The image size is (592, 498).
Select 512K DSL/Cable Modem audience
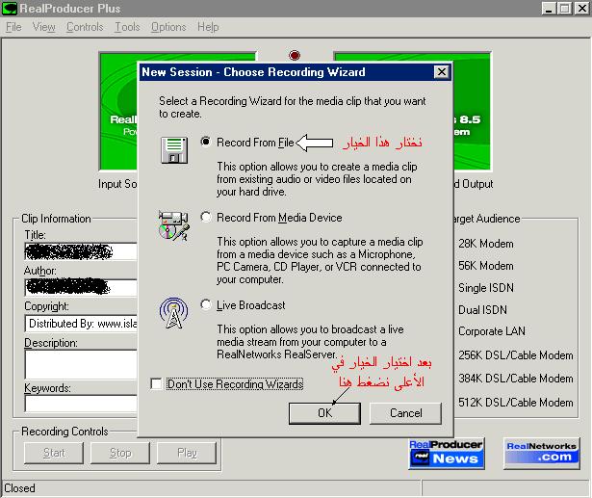click(516, 403)
